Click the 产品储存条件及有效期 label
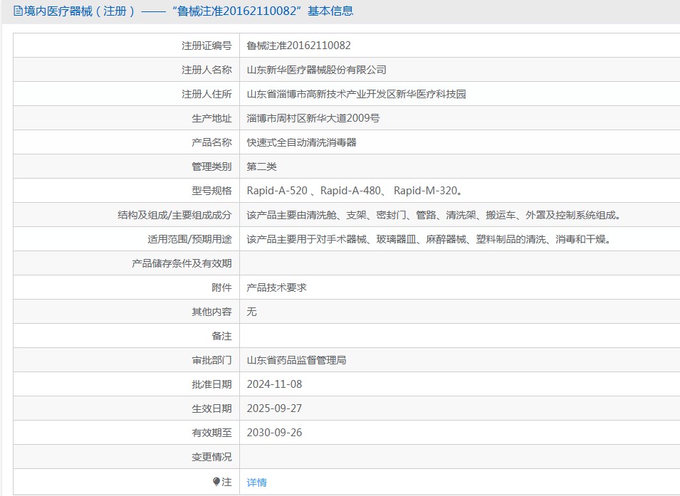The height and width of the screenshot is (496, 680). point(182,263)
